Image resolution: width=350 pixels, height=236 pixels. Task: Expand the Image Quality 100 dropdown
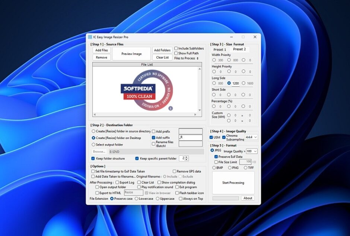pyautogui.click(x=252, y=151)
